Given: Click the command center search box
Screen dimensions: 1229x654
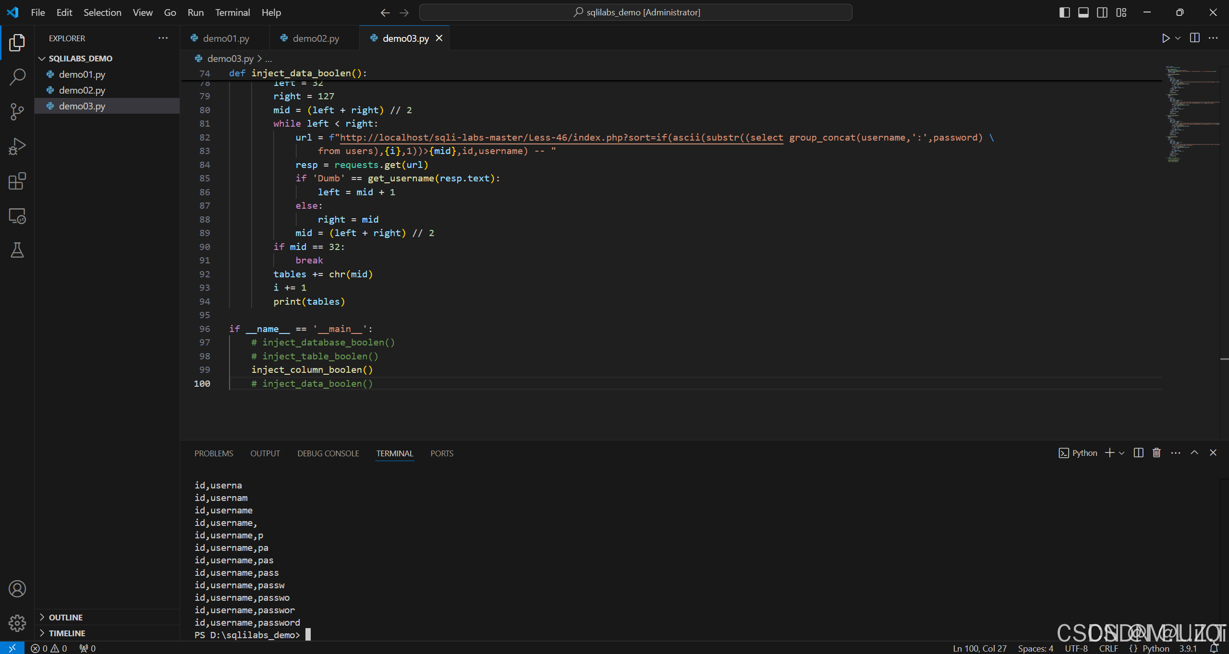Looking at the screenshot, I should pyautogui.click(x=635, y=12).
